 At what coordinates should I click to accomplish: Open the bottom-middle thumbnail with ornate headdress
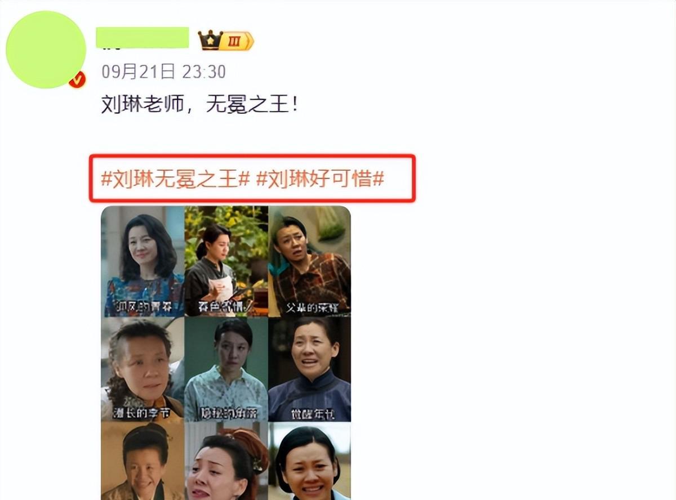(226, 461)
